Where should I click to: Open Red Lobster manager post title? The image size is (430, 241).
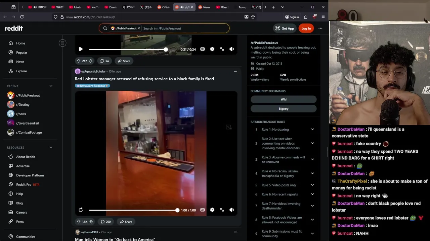point(144,79)
